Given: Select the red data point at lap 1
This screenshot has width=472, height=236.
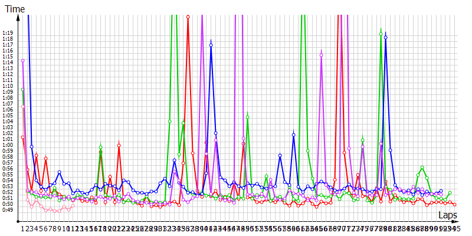Looking at the screenshot, I should (22, 137).
